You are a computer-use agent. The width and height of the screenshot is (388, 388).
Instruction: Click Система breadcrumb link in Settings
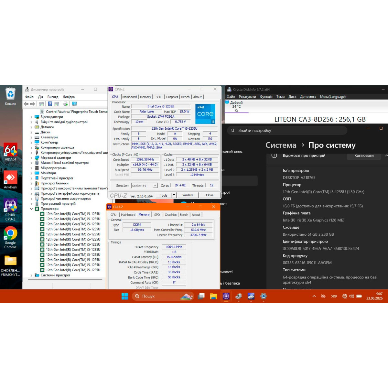[281, 145]
